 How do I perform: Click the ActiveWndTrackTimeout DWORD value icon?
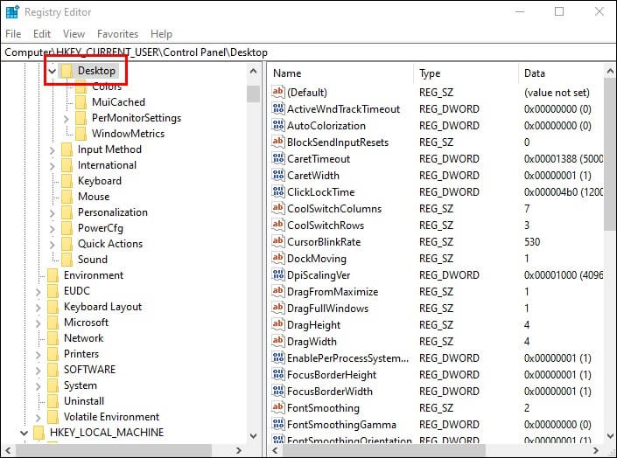coord(277,109)
